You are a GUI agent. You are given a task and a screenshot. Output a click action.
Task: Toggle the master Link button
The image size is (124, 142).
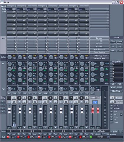tap(95, 102)
